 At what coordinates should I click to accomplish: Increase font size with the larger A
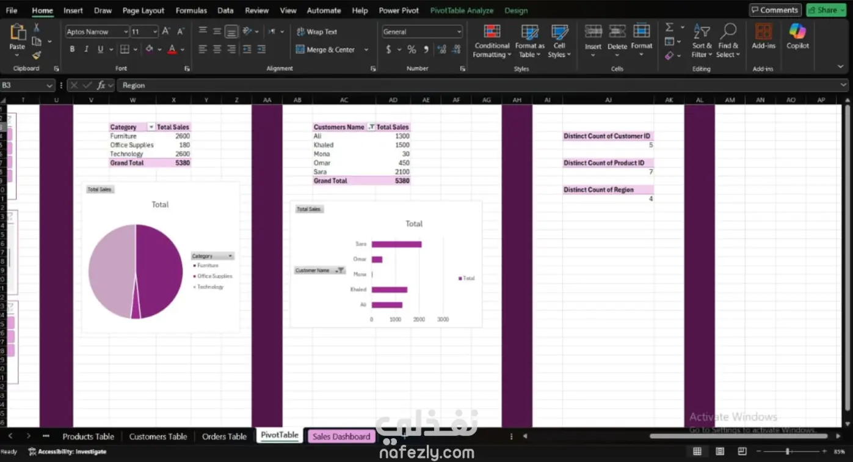[x=166, y=32]
